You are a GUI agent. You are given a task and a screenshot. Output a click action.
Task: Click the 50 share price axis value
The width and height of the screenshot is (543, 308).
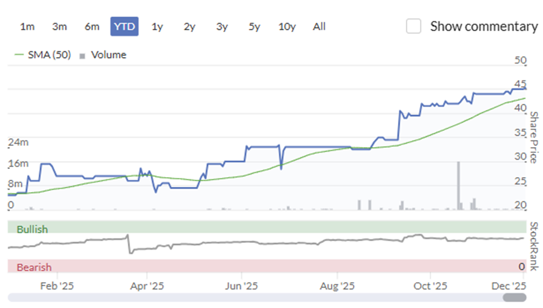(x=520, y=60)
